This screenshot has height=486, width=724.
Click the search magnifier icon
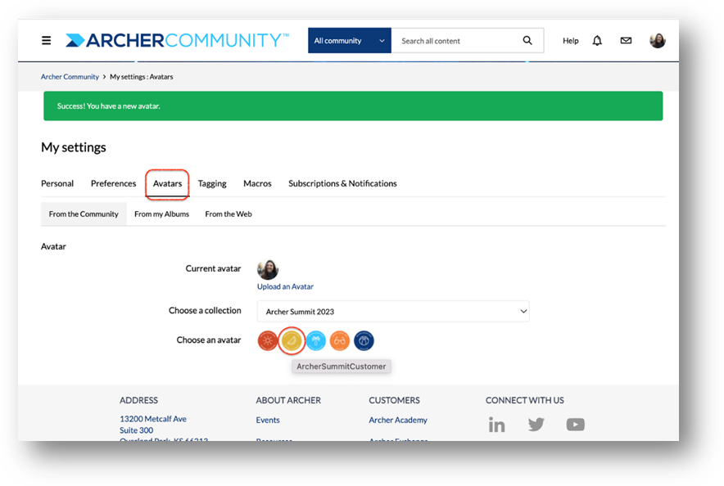click(x=527, y=41)
